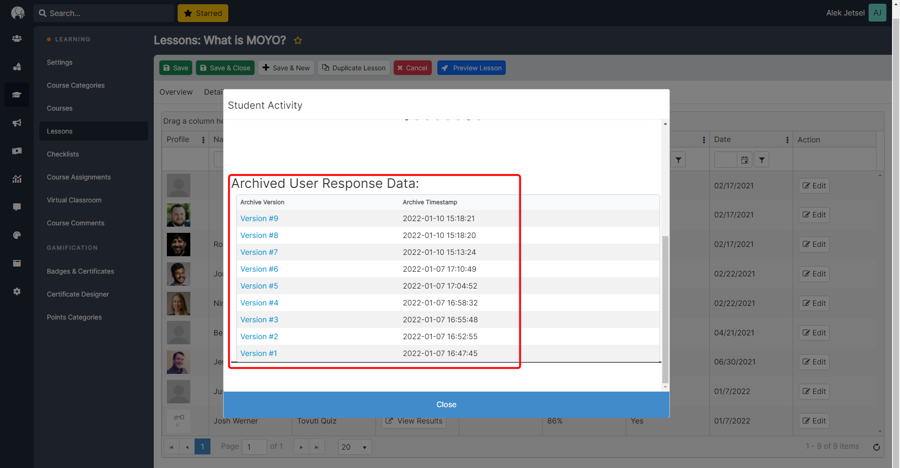This screenshot has width=900, height=468.
Task: Open column menu left of Date column
Action: pyautogui.click(x=704, y=140)
